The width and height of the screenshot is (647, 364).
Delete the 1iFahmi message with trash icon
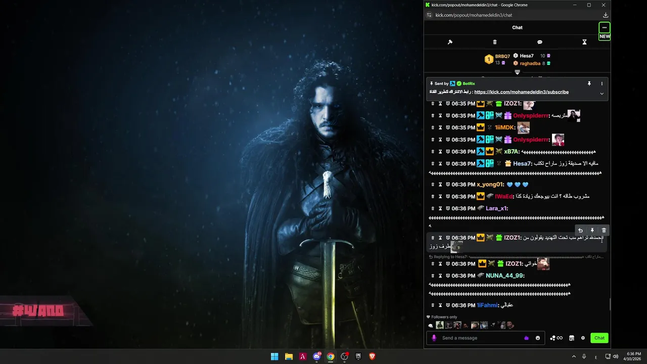tap(433, 305)
